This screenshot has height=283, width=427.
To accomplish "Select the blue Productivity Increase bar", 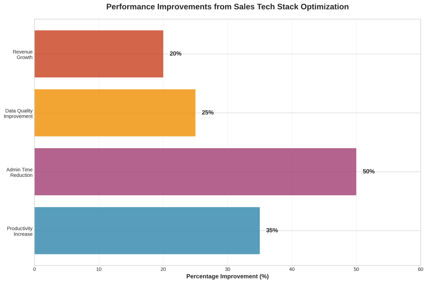I will click(x=147, y=231).
